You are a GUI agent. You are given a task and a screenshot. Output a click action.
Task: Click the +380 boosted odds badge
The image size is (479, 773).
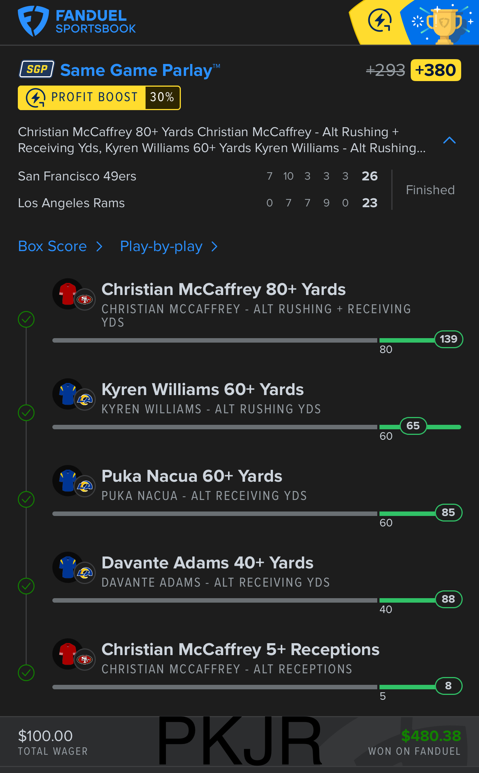tap(436, 70)
